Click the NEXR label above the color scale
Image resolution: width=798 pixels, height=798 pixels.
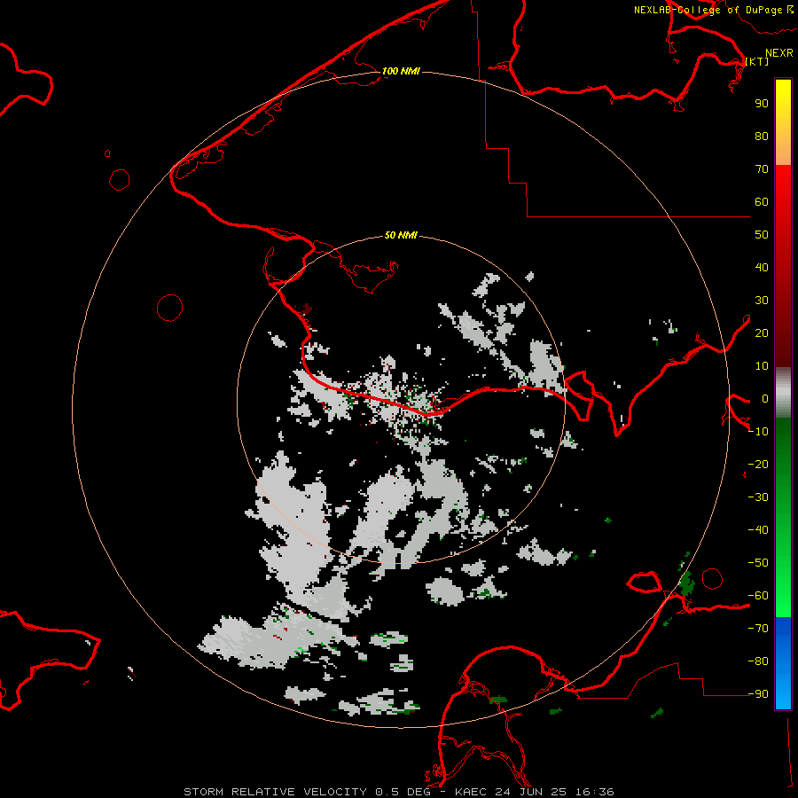pyautogui.click(x=778, y=53)
